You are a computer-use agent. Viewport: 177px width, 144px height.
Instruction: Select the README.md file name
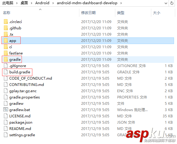pyautogui.click(x=20, y=129)
